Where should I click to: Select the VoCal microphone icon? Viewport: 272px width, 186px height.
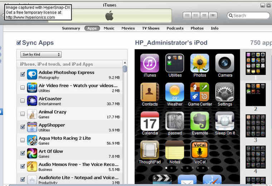(200, 150)
